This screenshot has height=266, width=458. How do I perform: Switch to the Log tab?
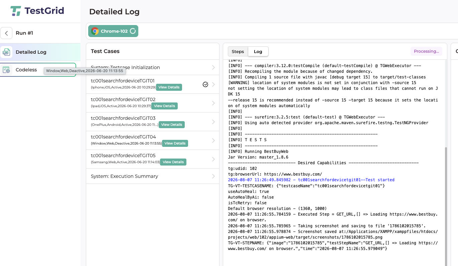(x=258, y=51)
